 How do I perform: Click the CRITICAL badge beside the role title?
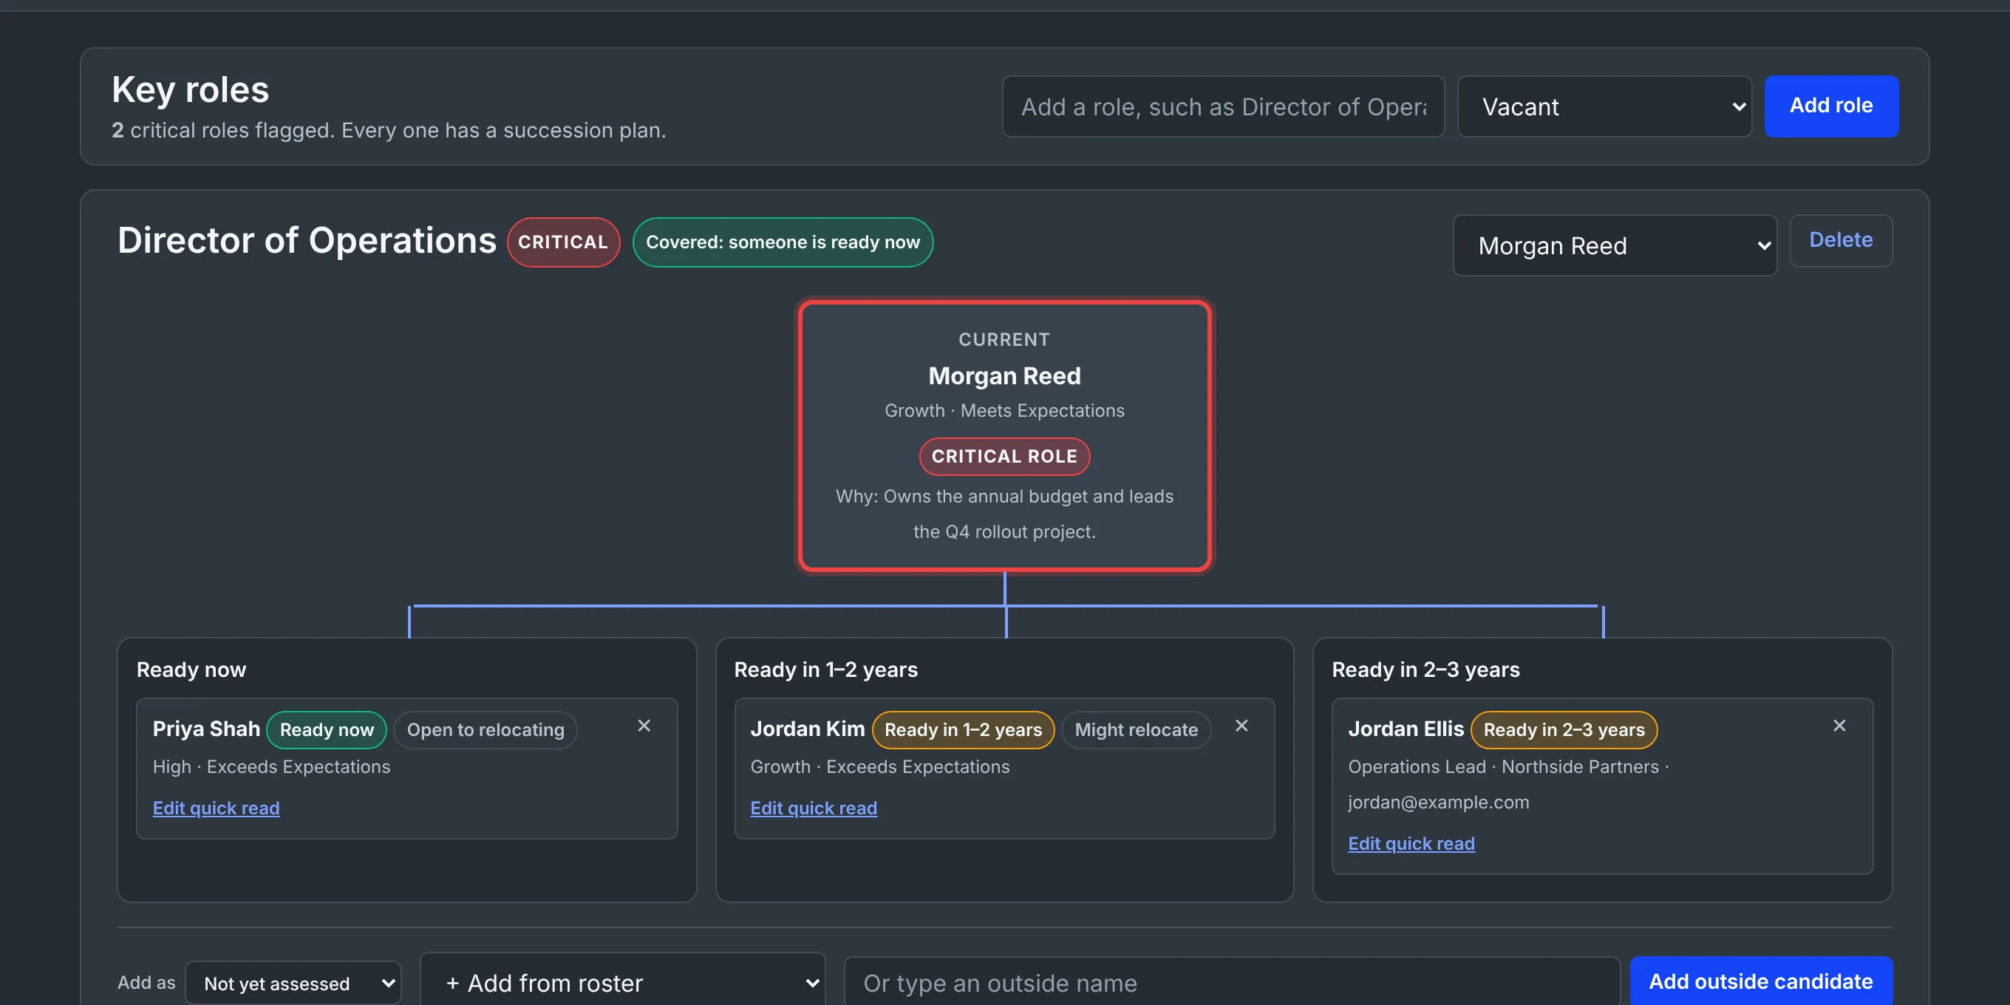563,242
